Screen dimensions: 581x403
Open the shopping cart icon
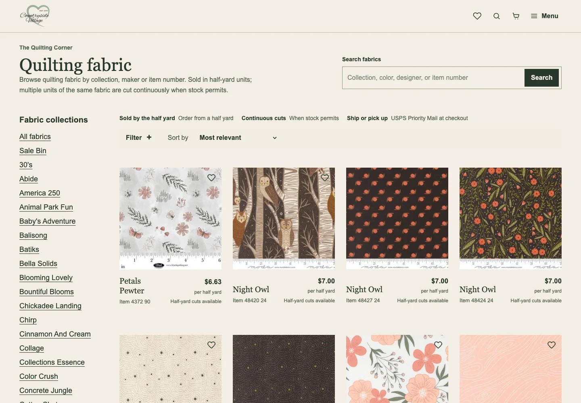516,16
